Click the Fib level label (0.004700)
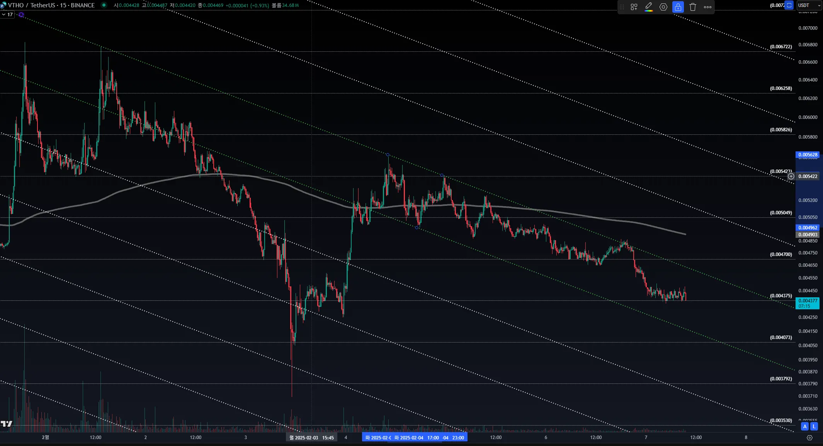The height and width of the screenshot is (446, 823). coord(781,254)
